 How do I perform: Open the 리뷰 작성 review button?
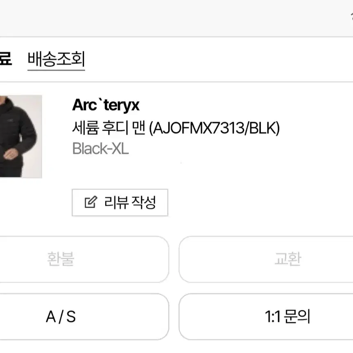pos(120,202)
